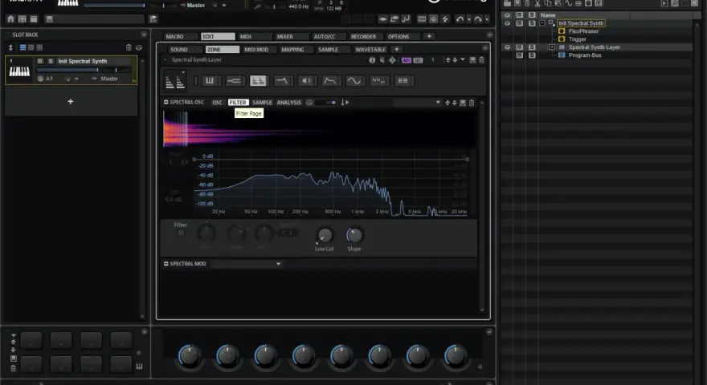The height and width of the screenshot is (385, 707).
Task: Click the lightning bolt icon in toolbar
Action: 445,19
